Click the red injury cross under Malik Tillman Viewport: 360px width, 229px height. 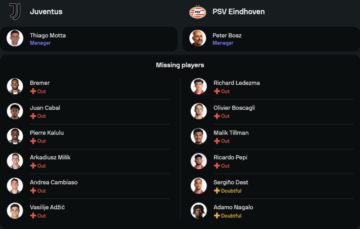click(217, 141)
